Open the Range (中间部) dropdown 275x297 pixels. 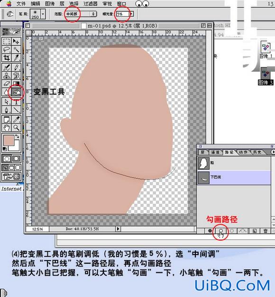[x=81, y=14]
